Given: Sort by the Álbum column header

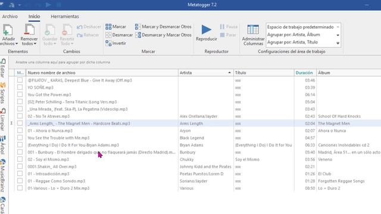Looking at the screenshot, I should [349, 73].
